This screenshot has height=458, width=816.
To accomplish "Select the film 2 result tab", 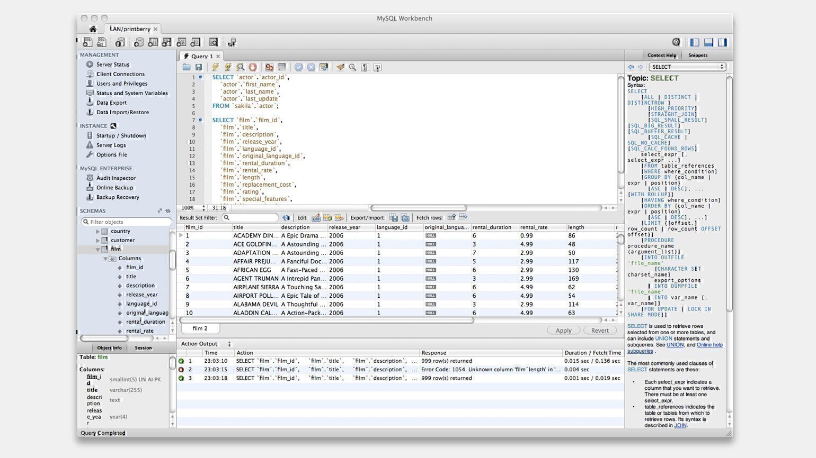I will (200, 328).
